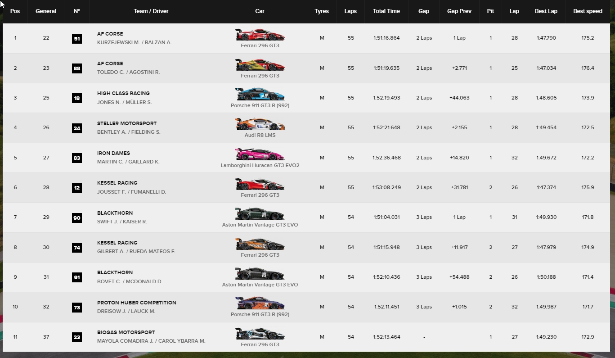Open IRON DAMES team name

pyautogui.click(x=113, y=153)
